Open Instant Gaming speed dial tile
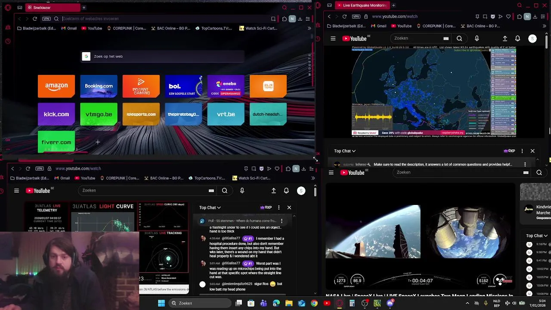551x310 pixels. pos(141,86)
